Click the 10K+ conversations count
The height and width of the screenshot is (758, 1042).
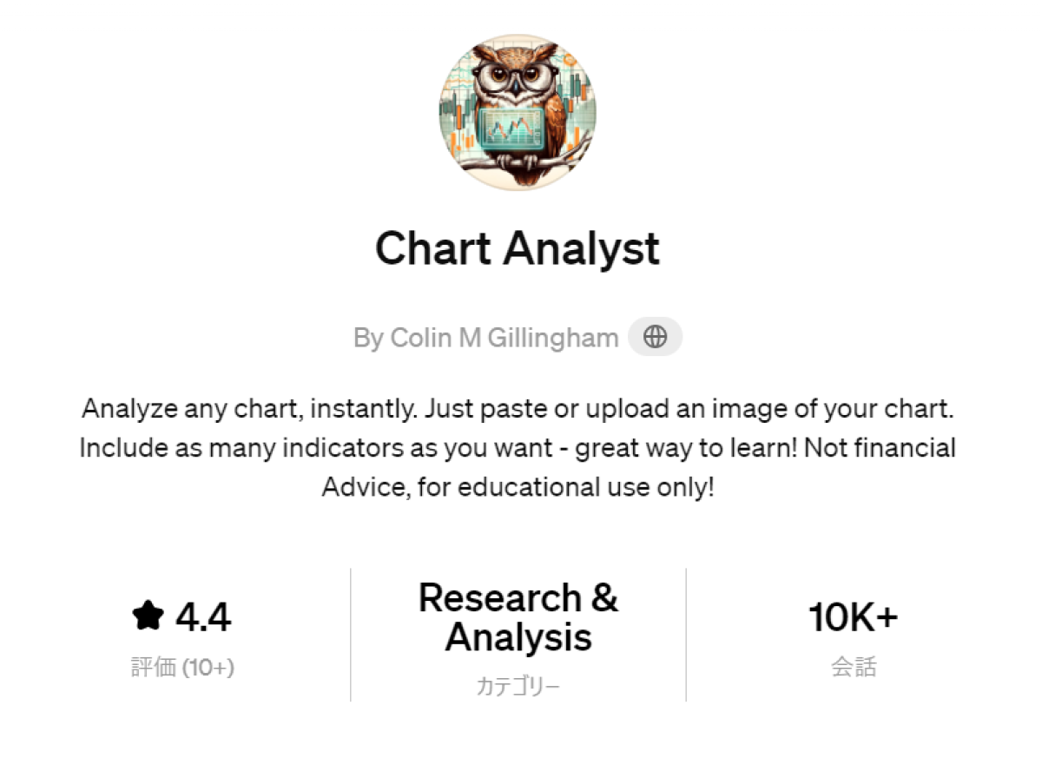853,617
